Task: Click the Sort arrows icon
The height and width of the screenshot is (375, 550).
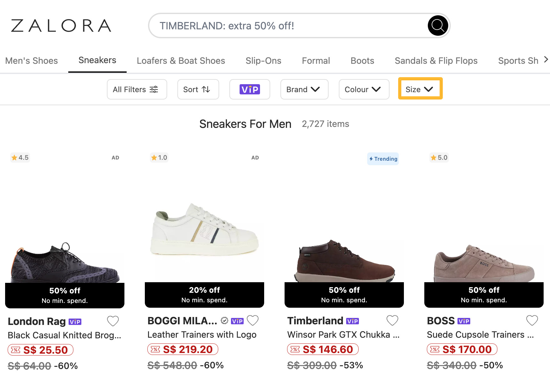Action: click(x=206, y=89)
